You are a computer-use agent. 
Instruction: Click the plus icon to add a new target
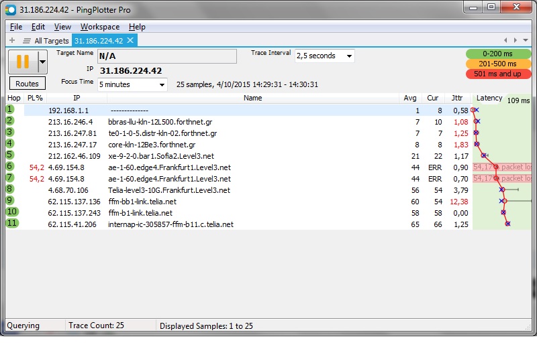click(12, 40)
